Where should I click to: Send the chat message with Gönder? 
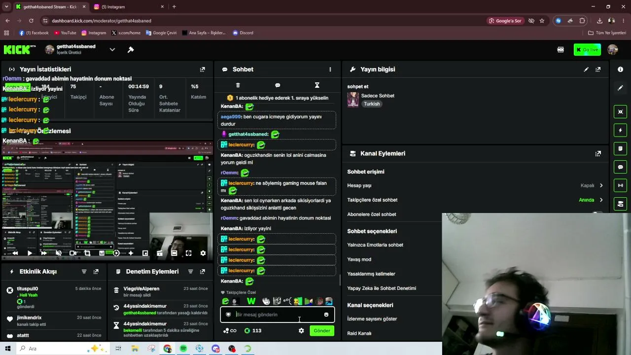322,331
